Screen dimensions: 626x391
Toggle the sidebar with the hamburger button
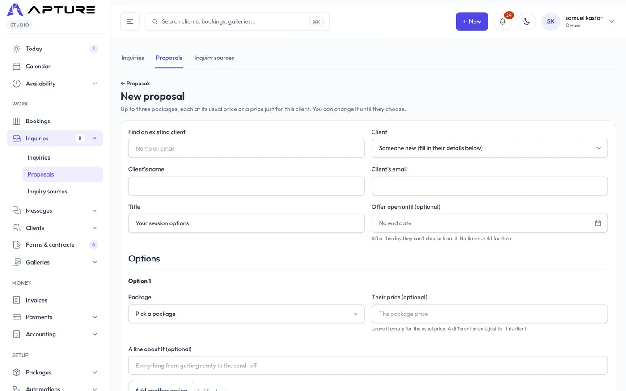pos(130,21)
